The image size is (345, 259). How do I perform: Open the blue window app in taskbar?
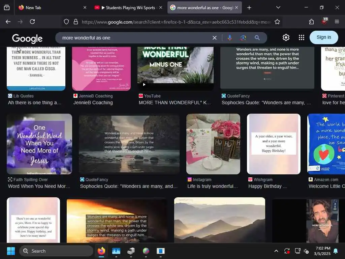[x=160, y=251]
